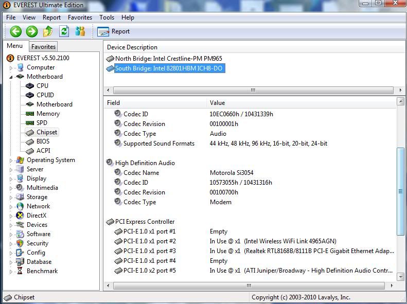Image resolution: width=407 pixels, height=304 pixels.
Task: Select the Motherboard sub-item icon
Action: click(30, 104)
